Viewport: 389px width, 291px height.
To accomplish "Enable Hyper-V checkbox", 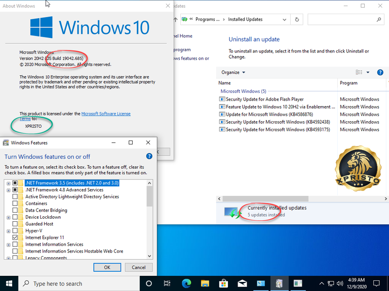I will [15, 230].
